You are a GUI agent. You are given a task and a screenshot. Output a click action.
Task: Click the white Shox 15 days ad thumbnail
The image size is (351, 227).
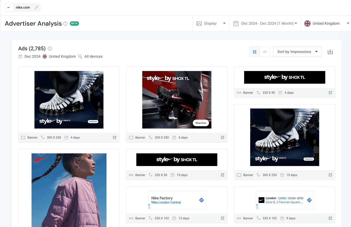tap(284, 137)
